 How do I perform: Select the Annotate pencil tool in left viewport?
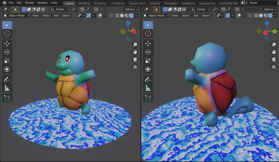[7, 79]
